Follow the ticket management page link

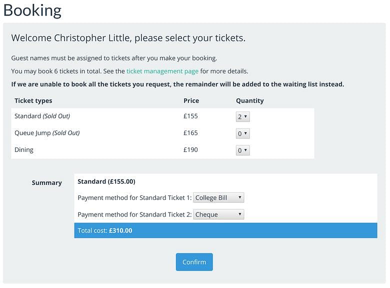point(162,71)
